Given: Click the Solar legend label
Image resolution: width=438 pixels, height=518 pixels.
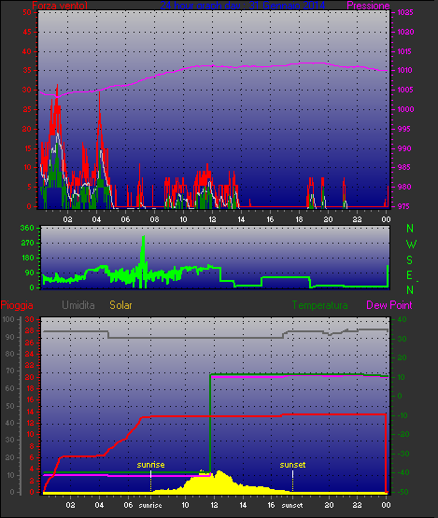Looking at the screenshot, I should (120, 305).
